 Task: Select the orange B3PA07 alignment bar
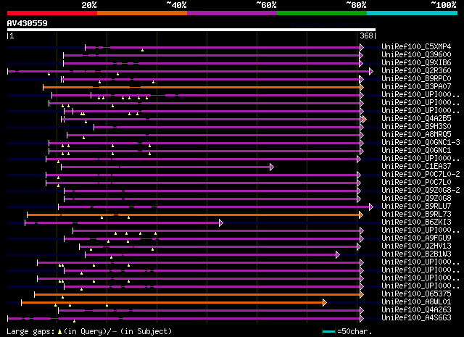(202, 87)
